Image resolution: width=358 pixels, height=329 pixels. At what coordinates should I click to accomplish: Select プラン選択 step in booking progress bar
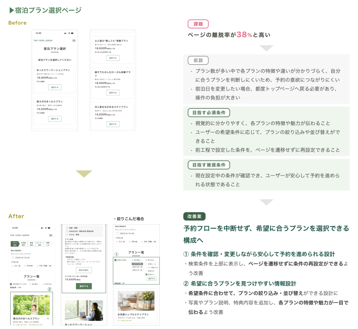pos(15,244)
